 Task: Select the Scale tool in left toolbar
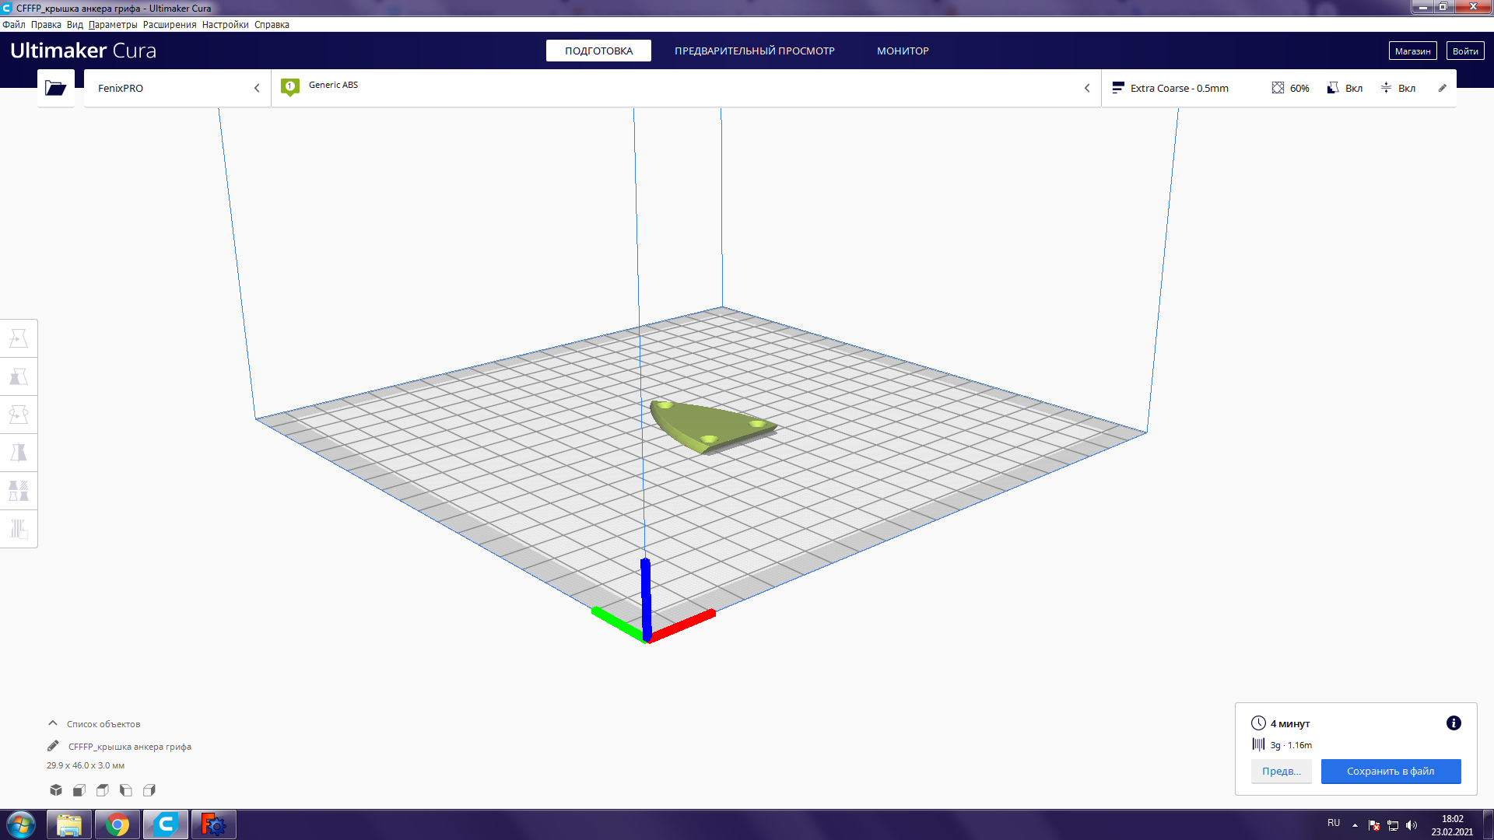pyautogui.click(x=19, y=376)
